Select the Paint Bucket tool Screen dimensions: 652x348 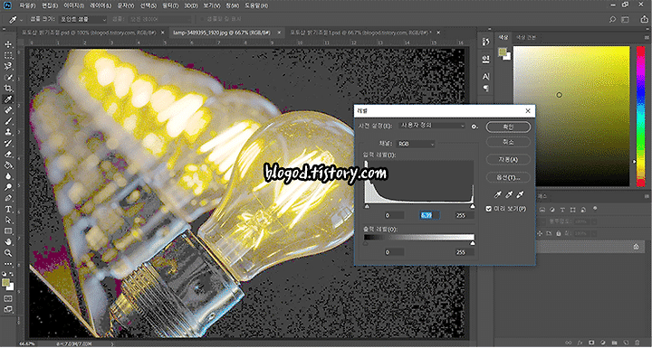click(8, 165)
